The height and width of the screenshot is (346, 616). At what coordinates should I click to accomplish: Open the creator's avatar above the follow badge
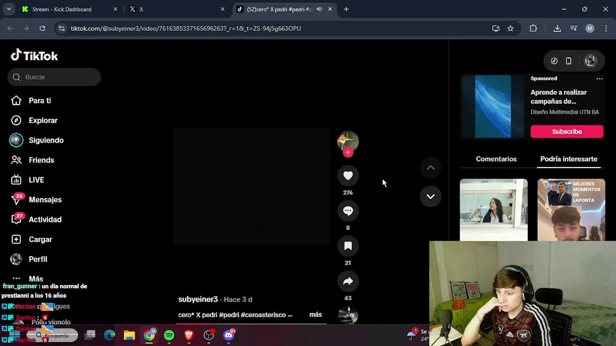[348, 141]
